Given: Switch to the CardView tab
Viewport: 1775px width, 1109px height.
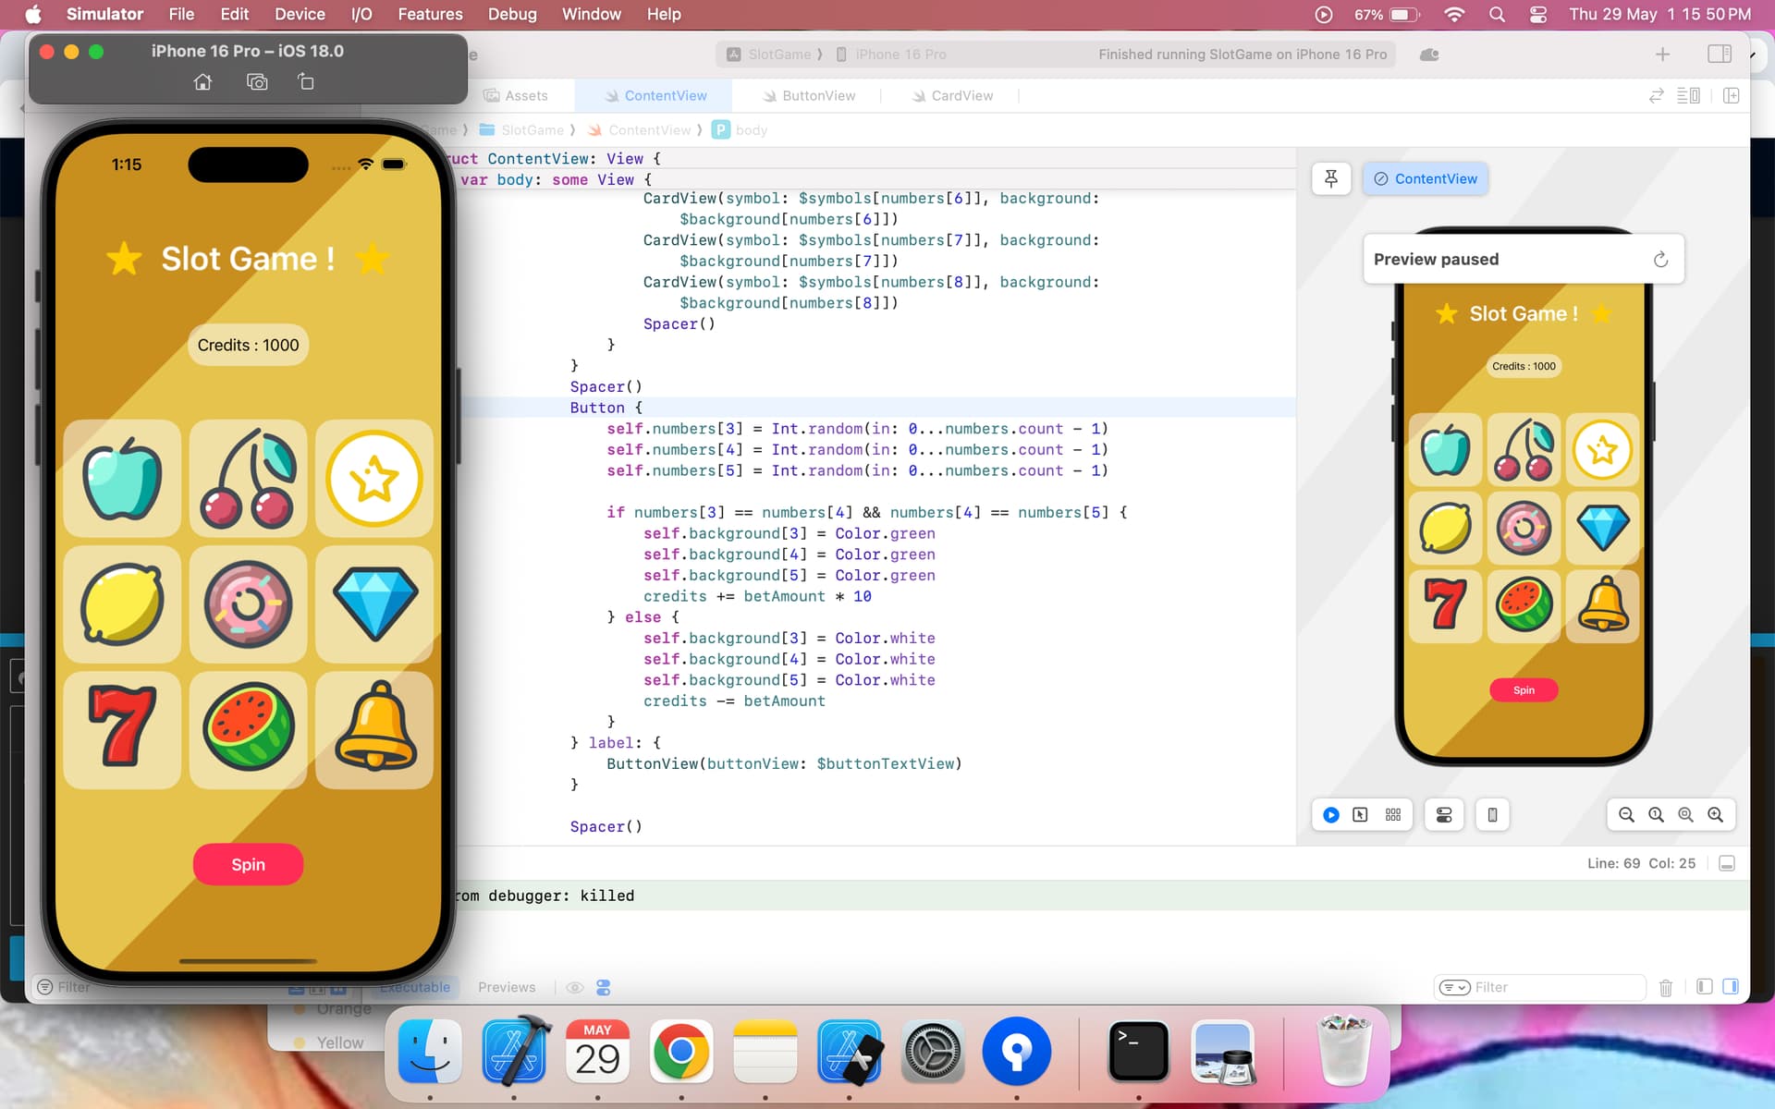Looking at the screenshot, I should [x=952, y=96].
